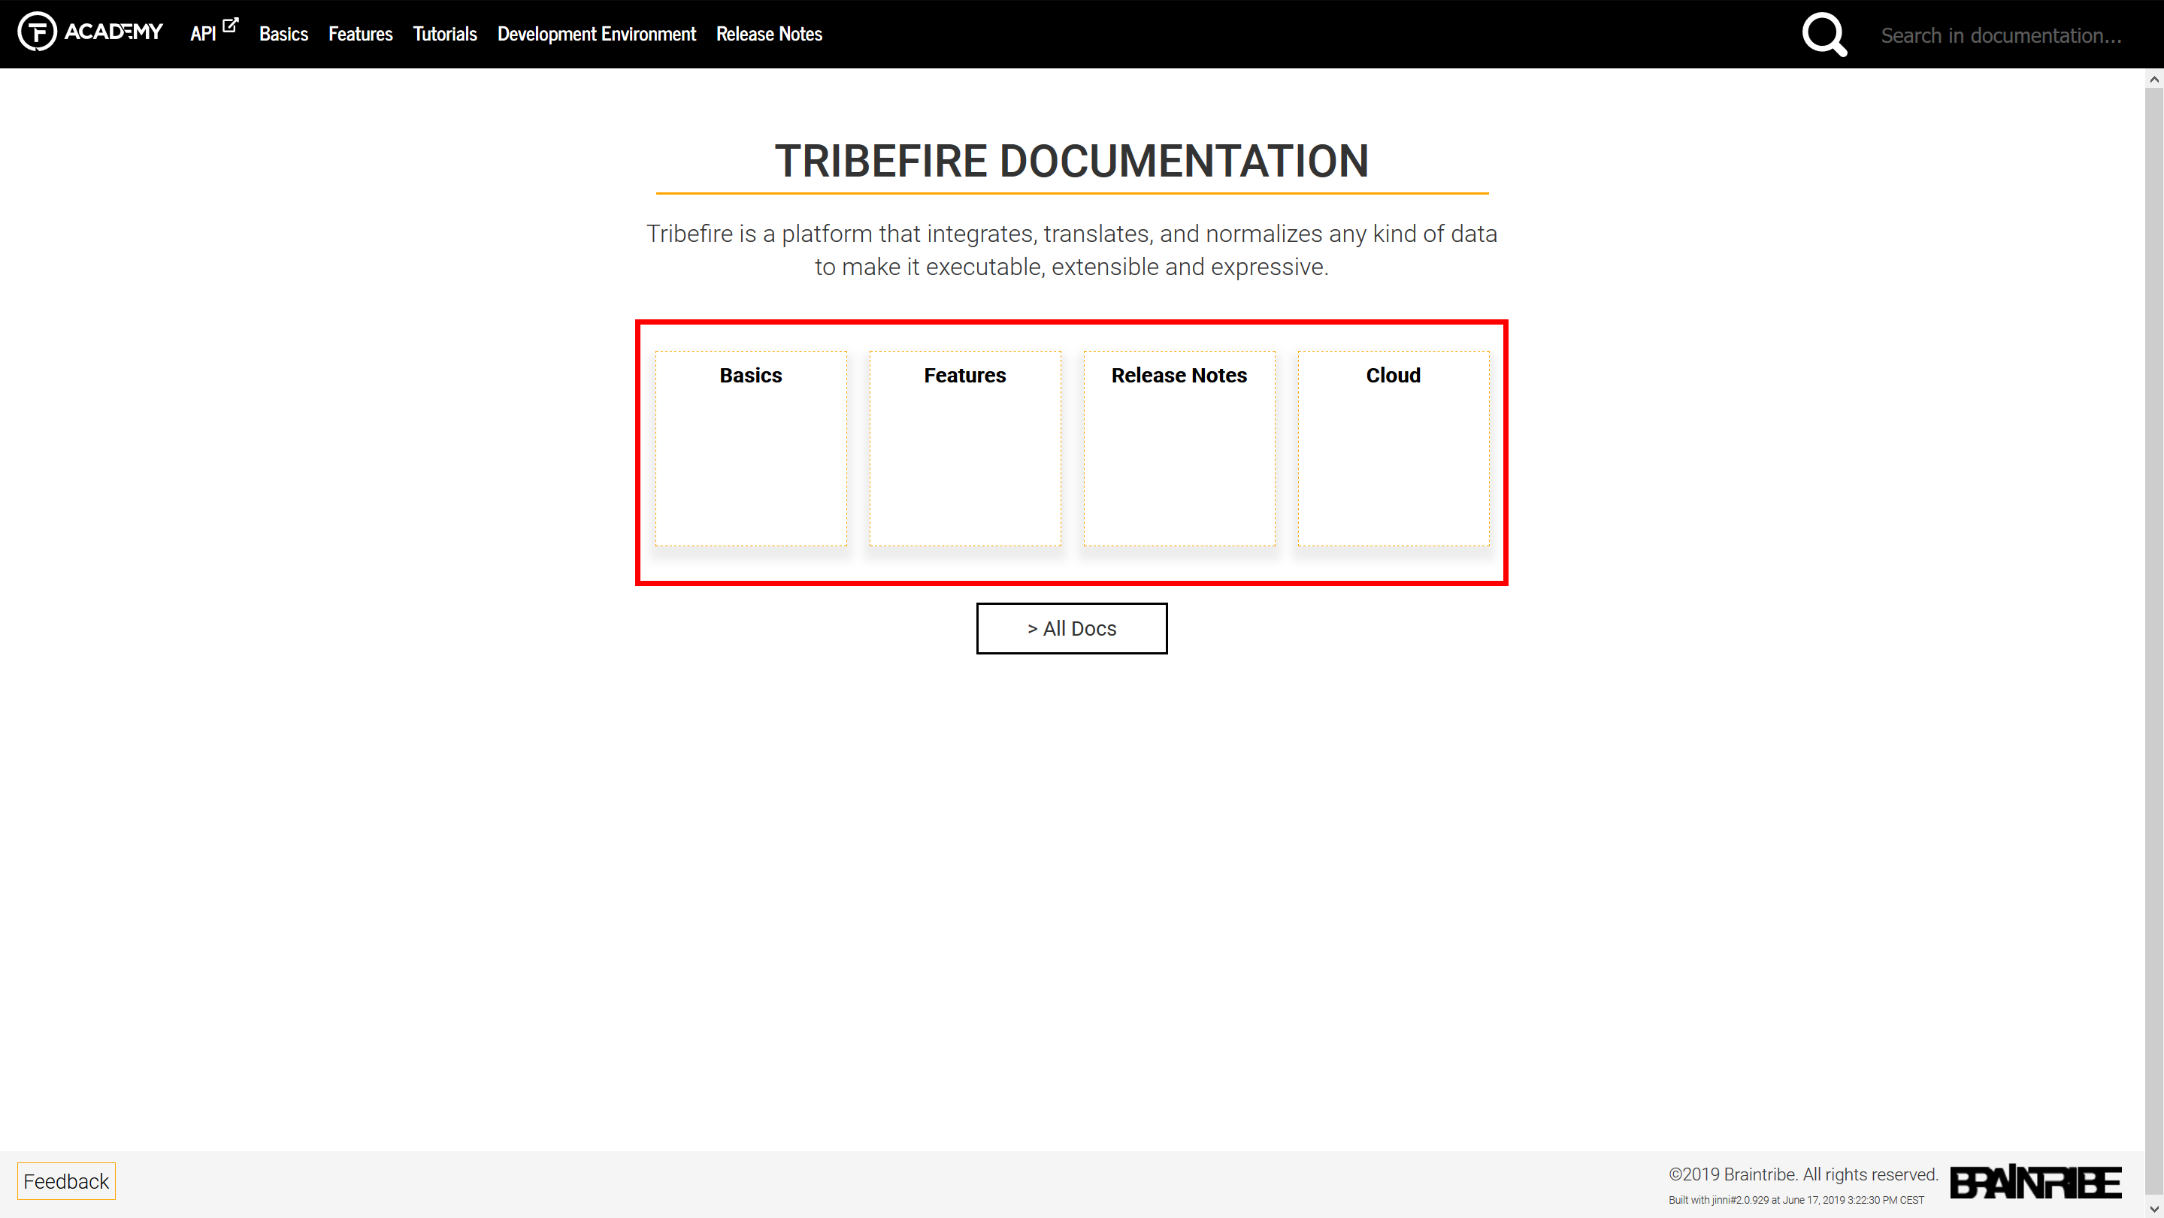
Task: Open the Features menu in navbar
Action: pyautogui.click(x=360, y=35)
